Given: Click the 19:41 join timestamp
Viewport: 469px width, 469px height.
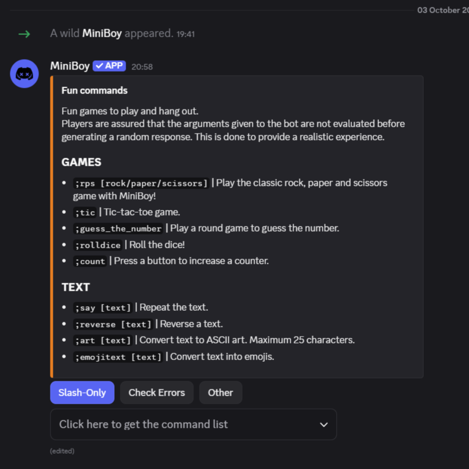Looking at the screenshot, I should [185, 34].
